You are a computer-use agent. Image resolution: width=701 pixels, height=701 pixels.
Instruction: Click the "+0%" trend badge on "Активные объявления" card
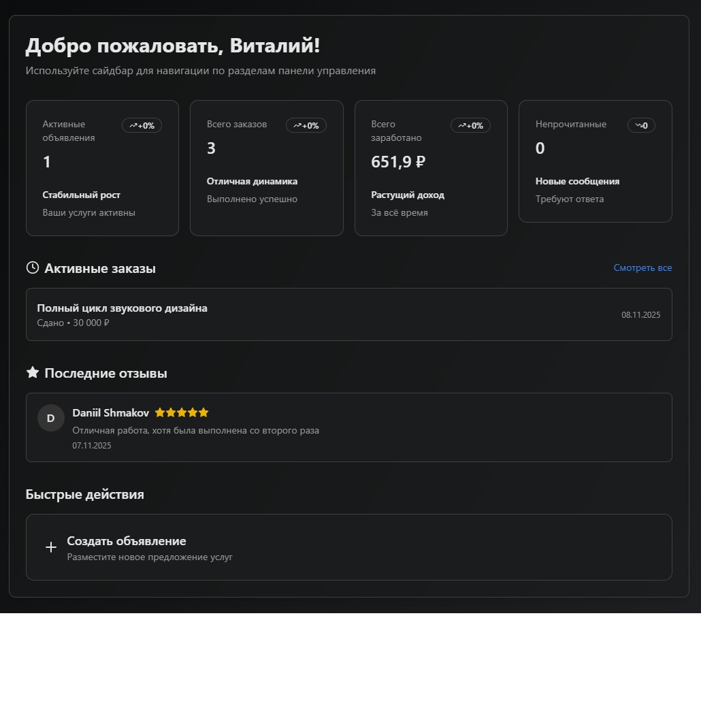[x=142, y=125]
